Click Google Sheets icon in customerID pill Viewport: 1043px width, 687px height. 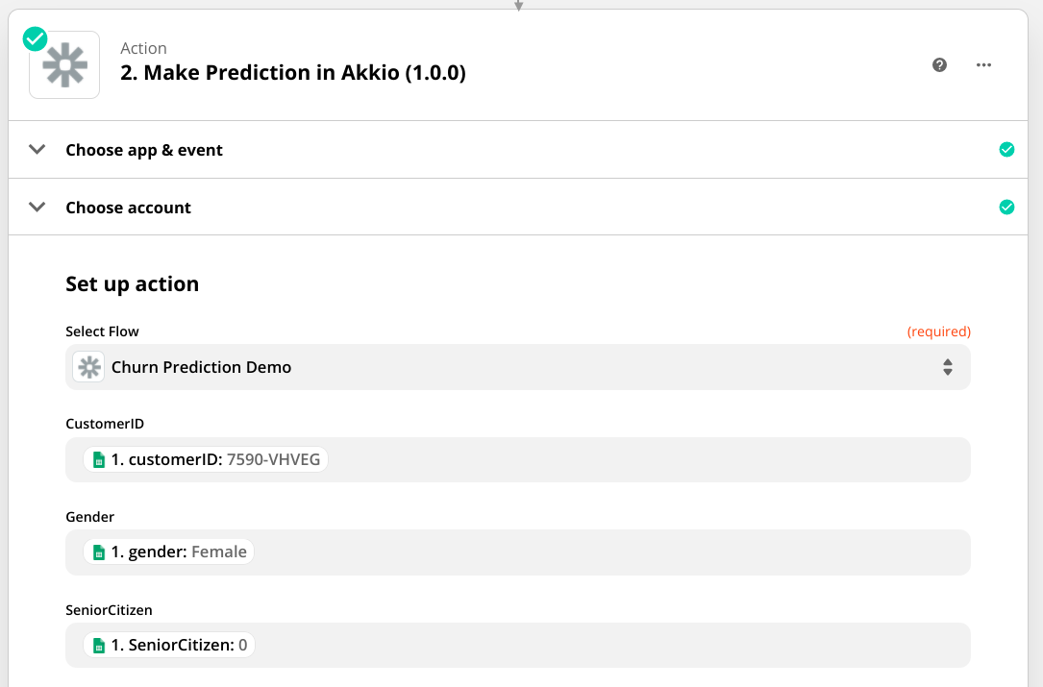[x=97, y=460]
